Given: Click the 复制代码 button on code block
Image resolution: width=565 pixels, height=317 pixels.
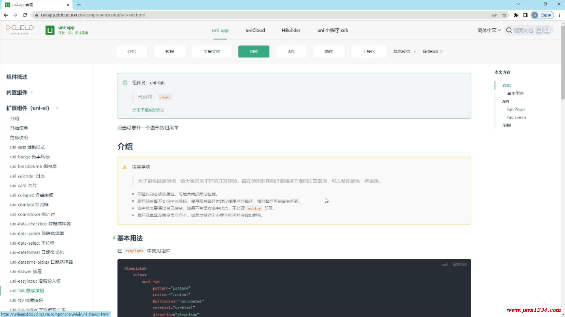Looking at the screenshot, I should [x=460, y=264].
